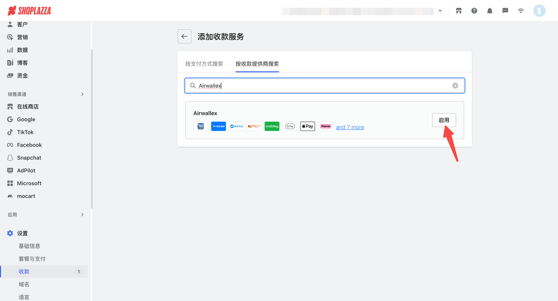Open the 'and 7 more' payment methods link

coord(350,127)
